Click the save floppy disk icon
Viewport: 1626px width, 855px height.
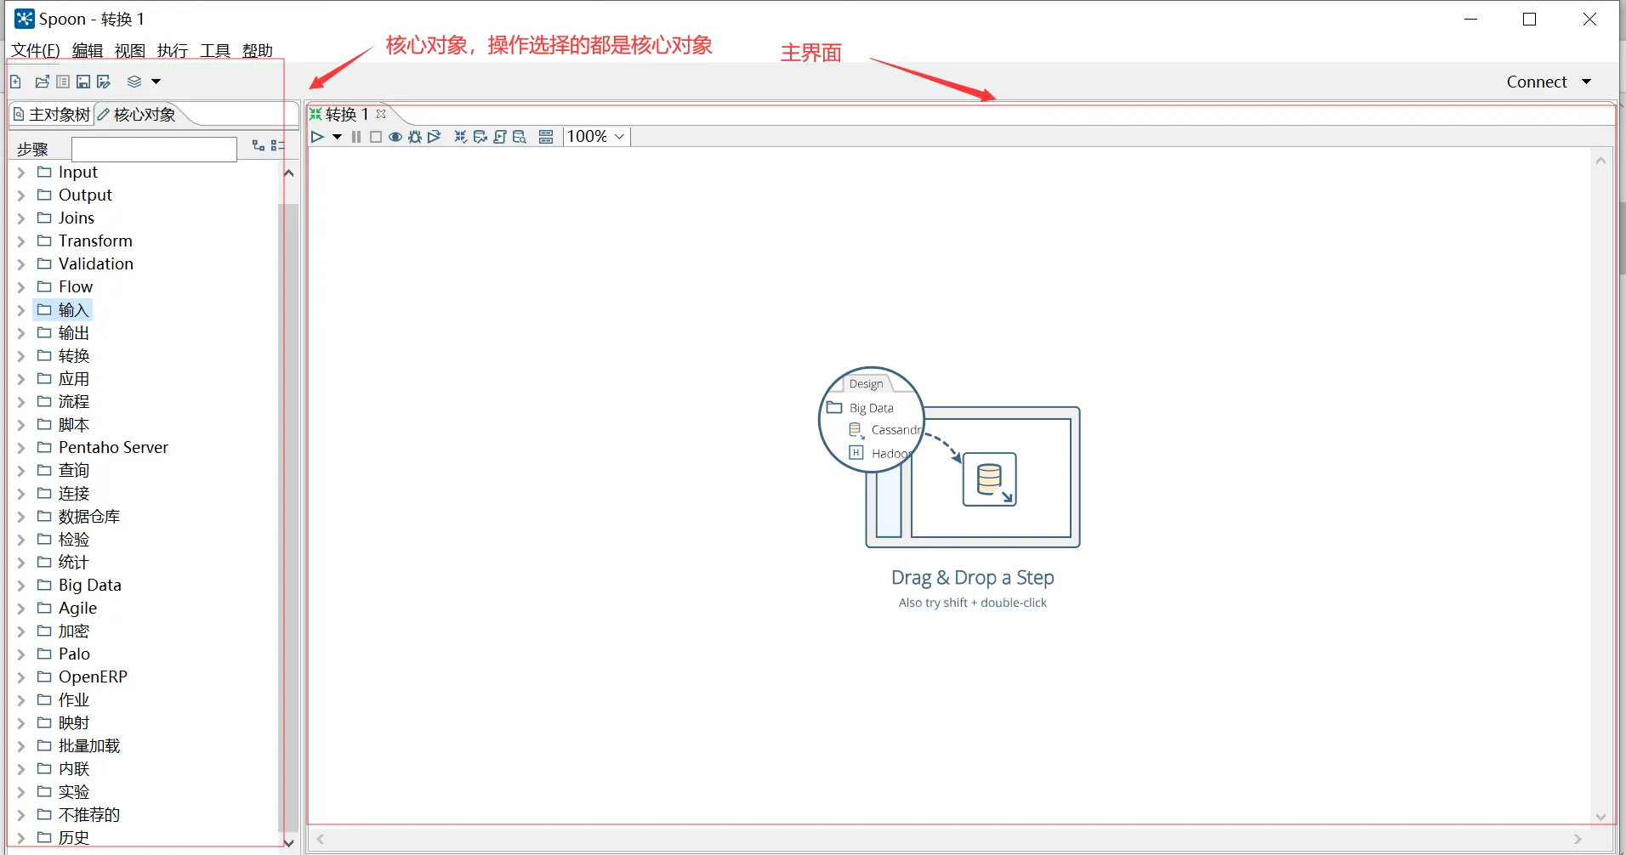point(83,82)
